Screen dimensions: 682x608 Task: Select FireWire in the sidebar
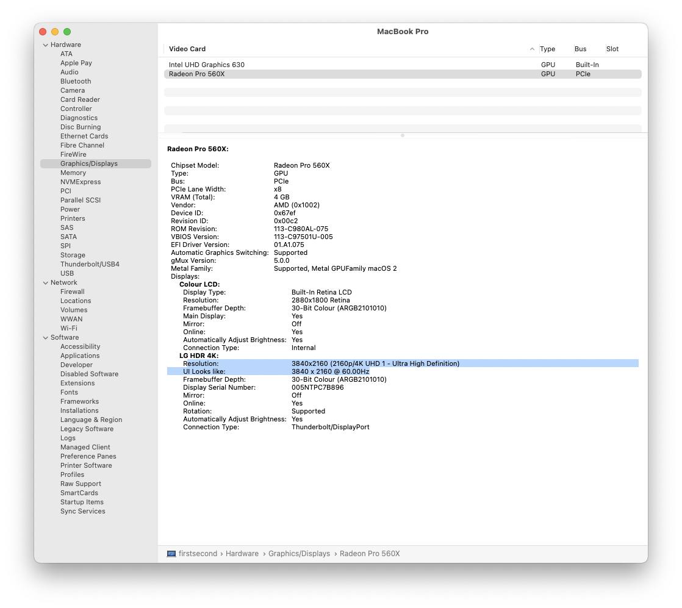[x=73, y=154]
